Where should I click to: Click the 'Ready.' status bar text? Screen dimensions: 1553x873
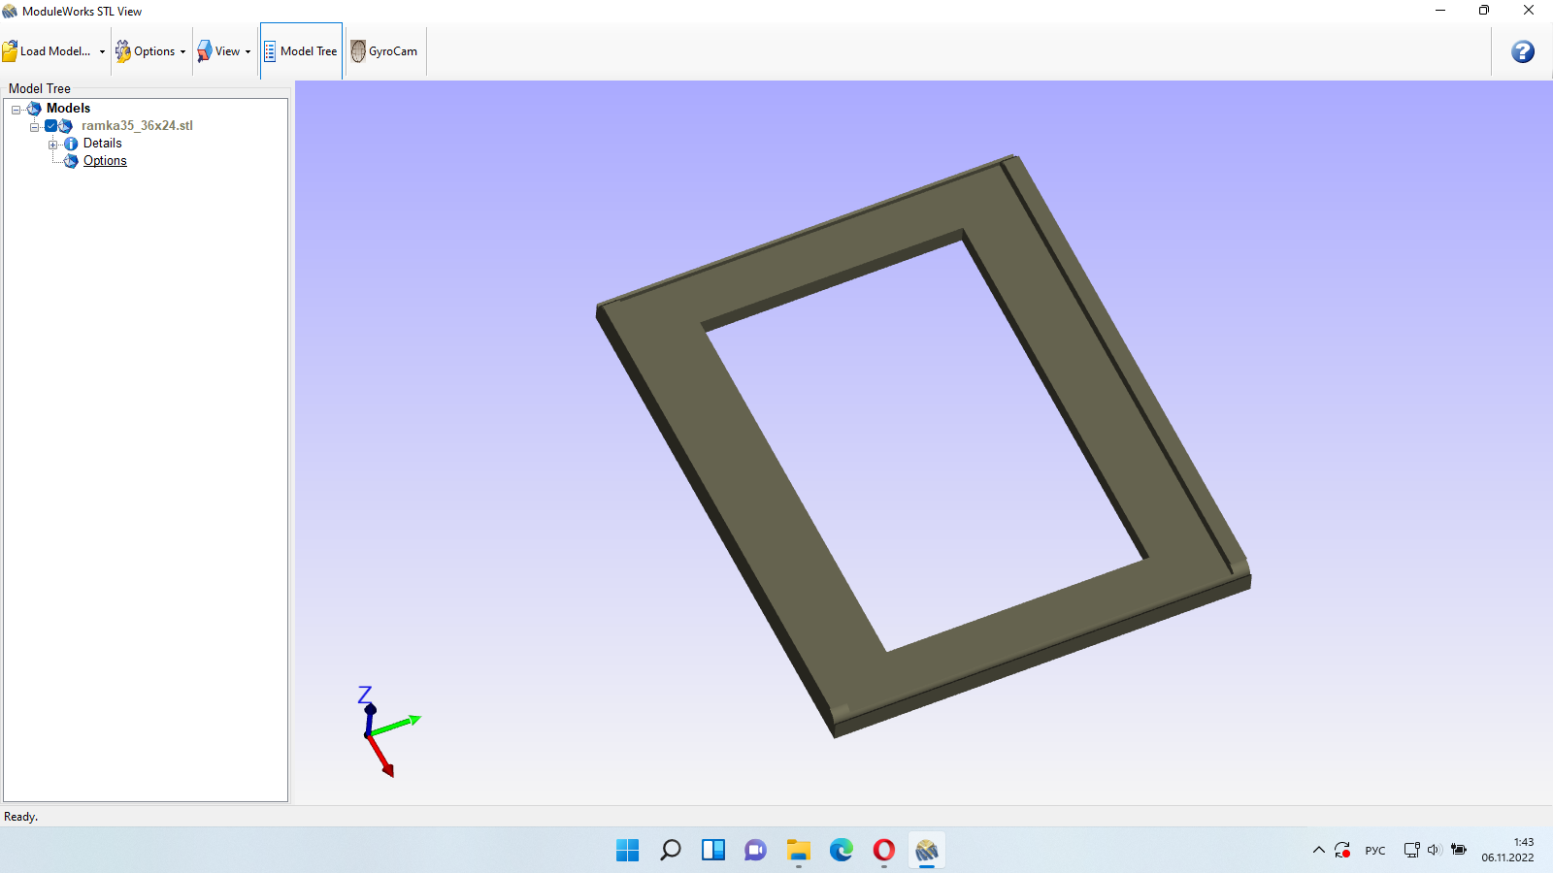point(20,817)
